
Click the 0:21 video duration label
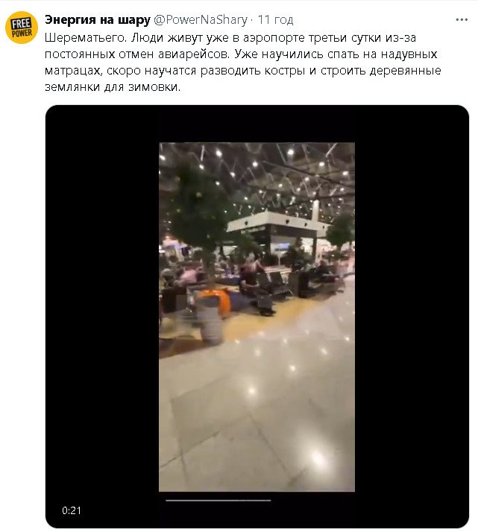click(71, 510)
